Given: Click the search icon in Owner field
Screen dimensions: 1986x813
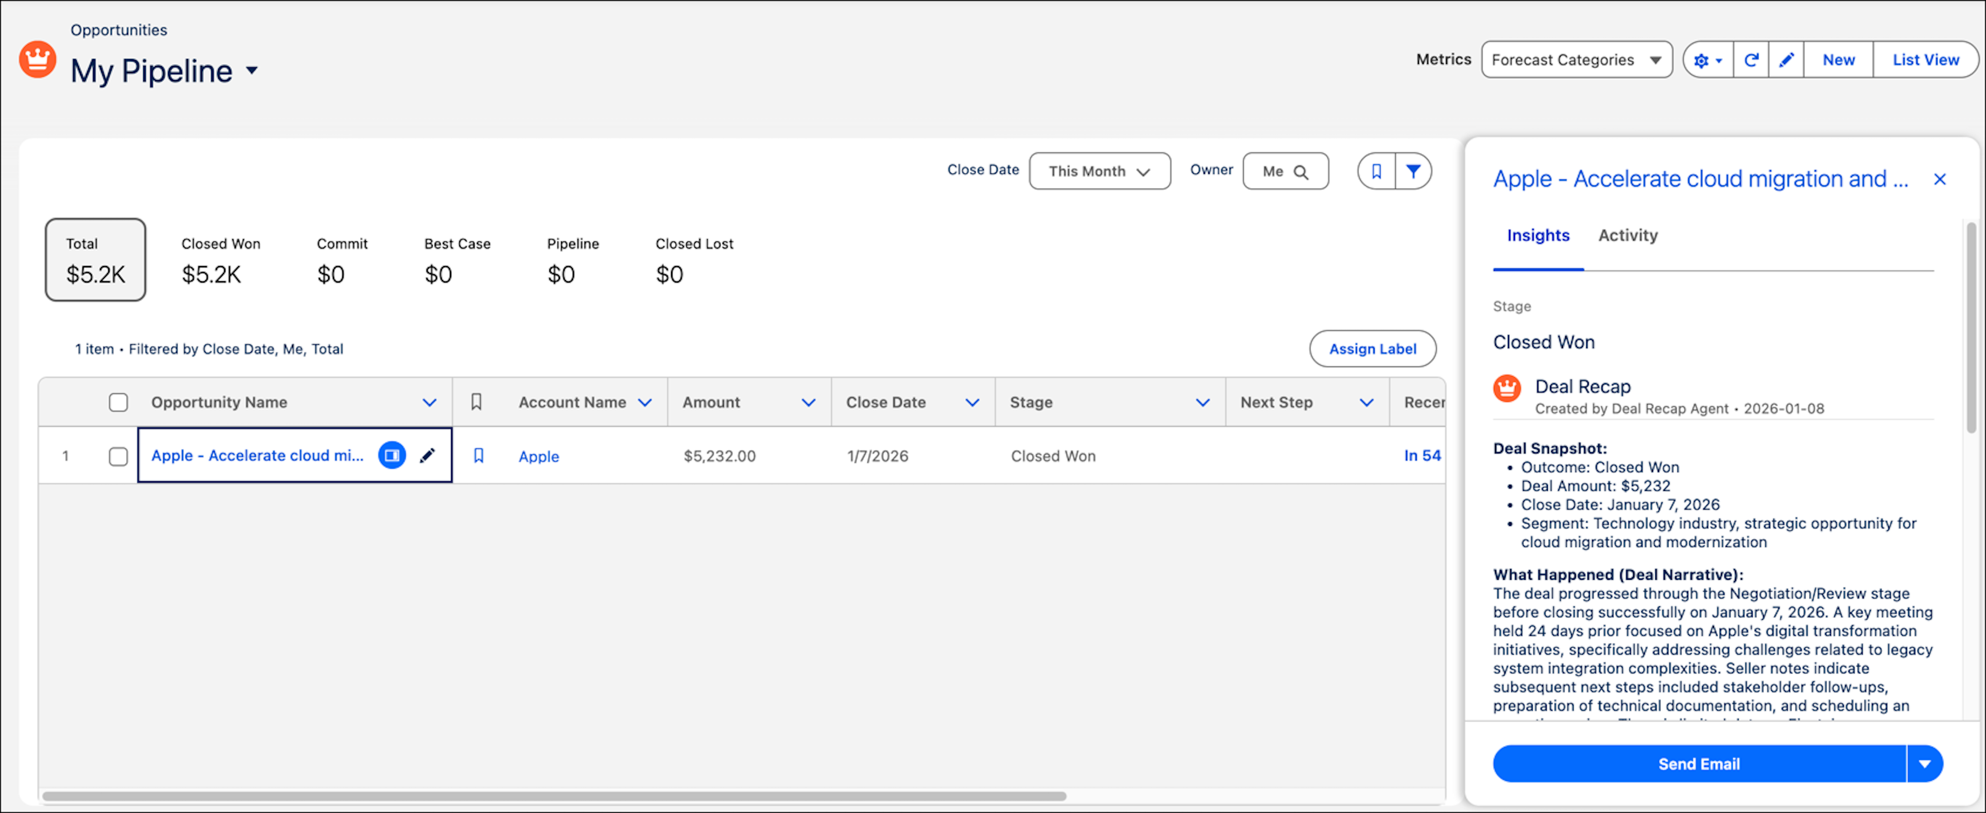Looking at the screenshot, I should point(1301,172).
